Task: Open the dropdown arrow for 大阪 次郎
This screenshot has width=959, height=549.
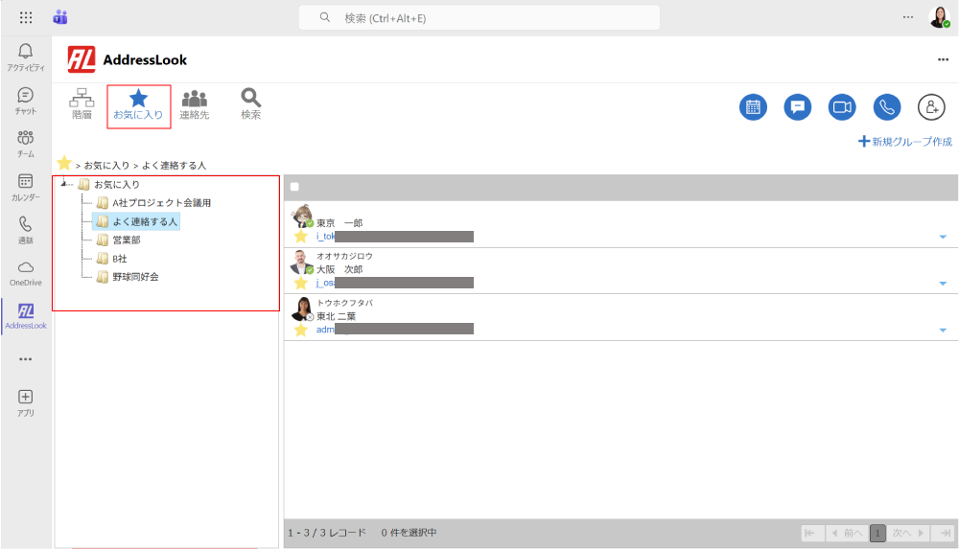Action: tap(943, 284)
